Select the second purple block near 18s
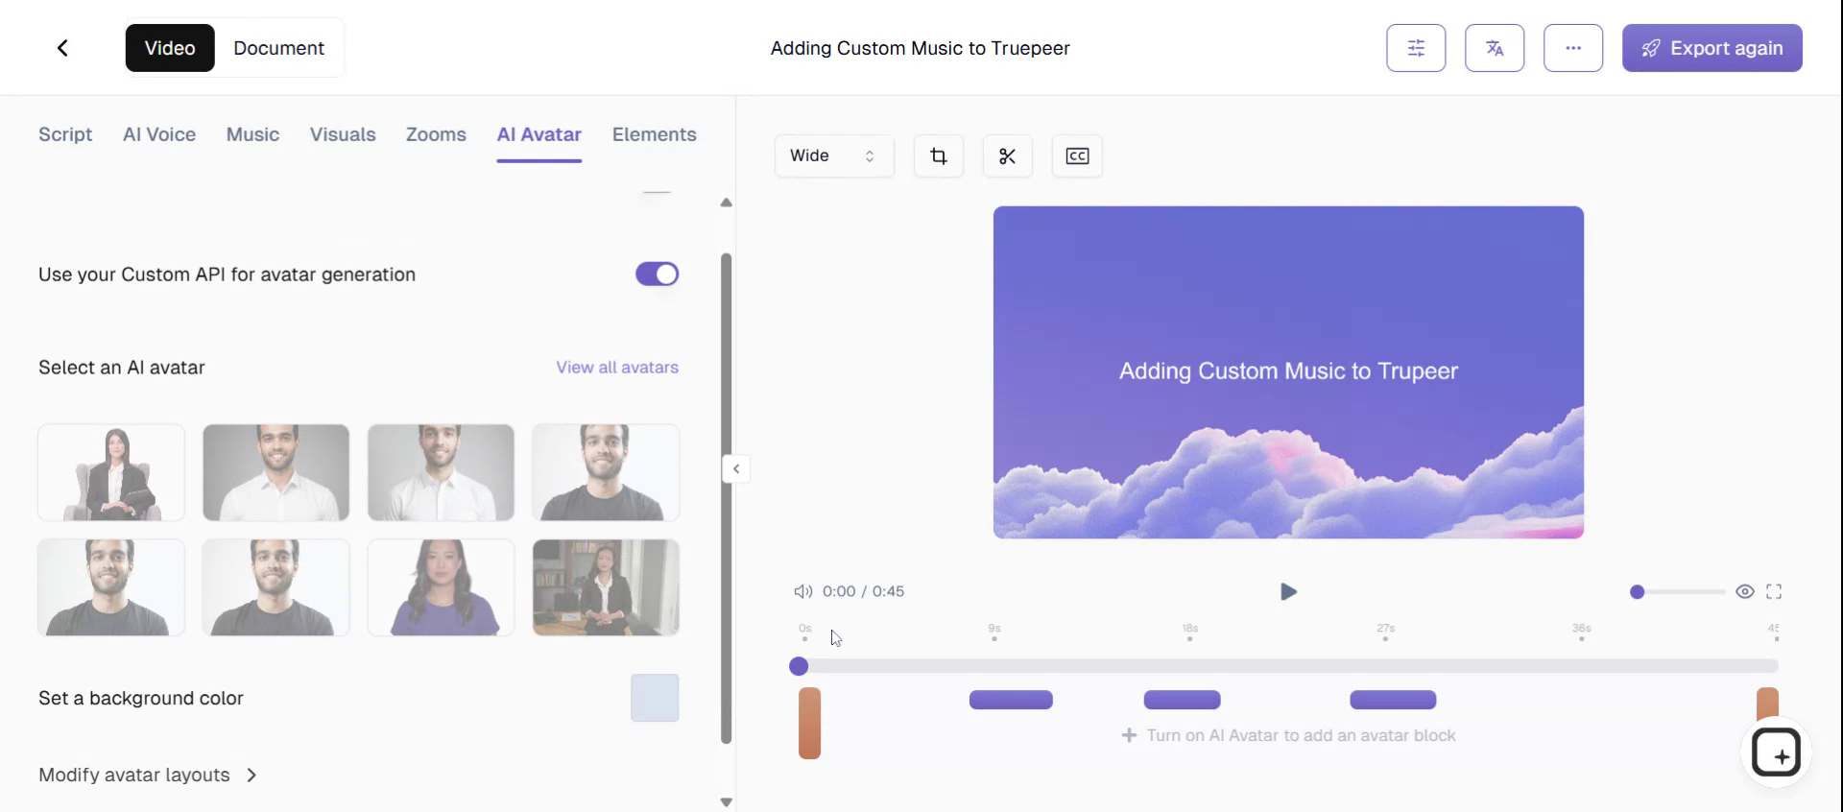 tap(1182, 700)
